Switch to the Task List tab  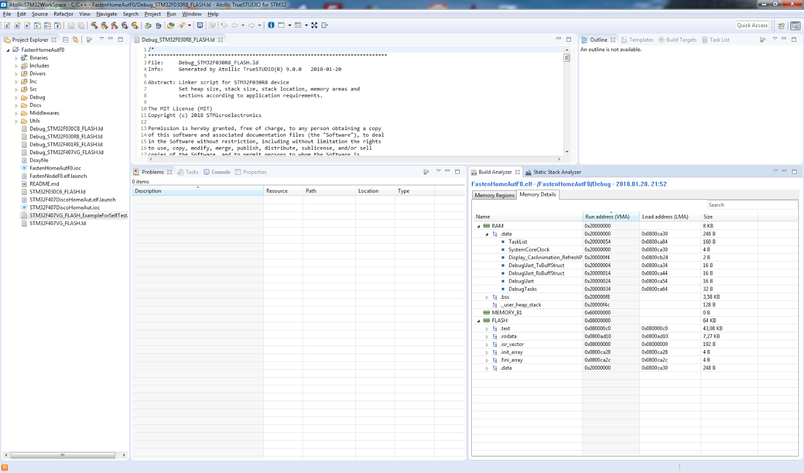(716, 40)
